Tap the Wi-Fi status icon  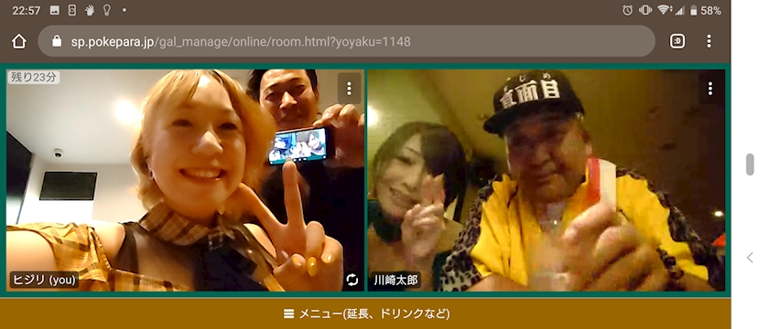tap(663, 10)
